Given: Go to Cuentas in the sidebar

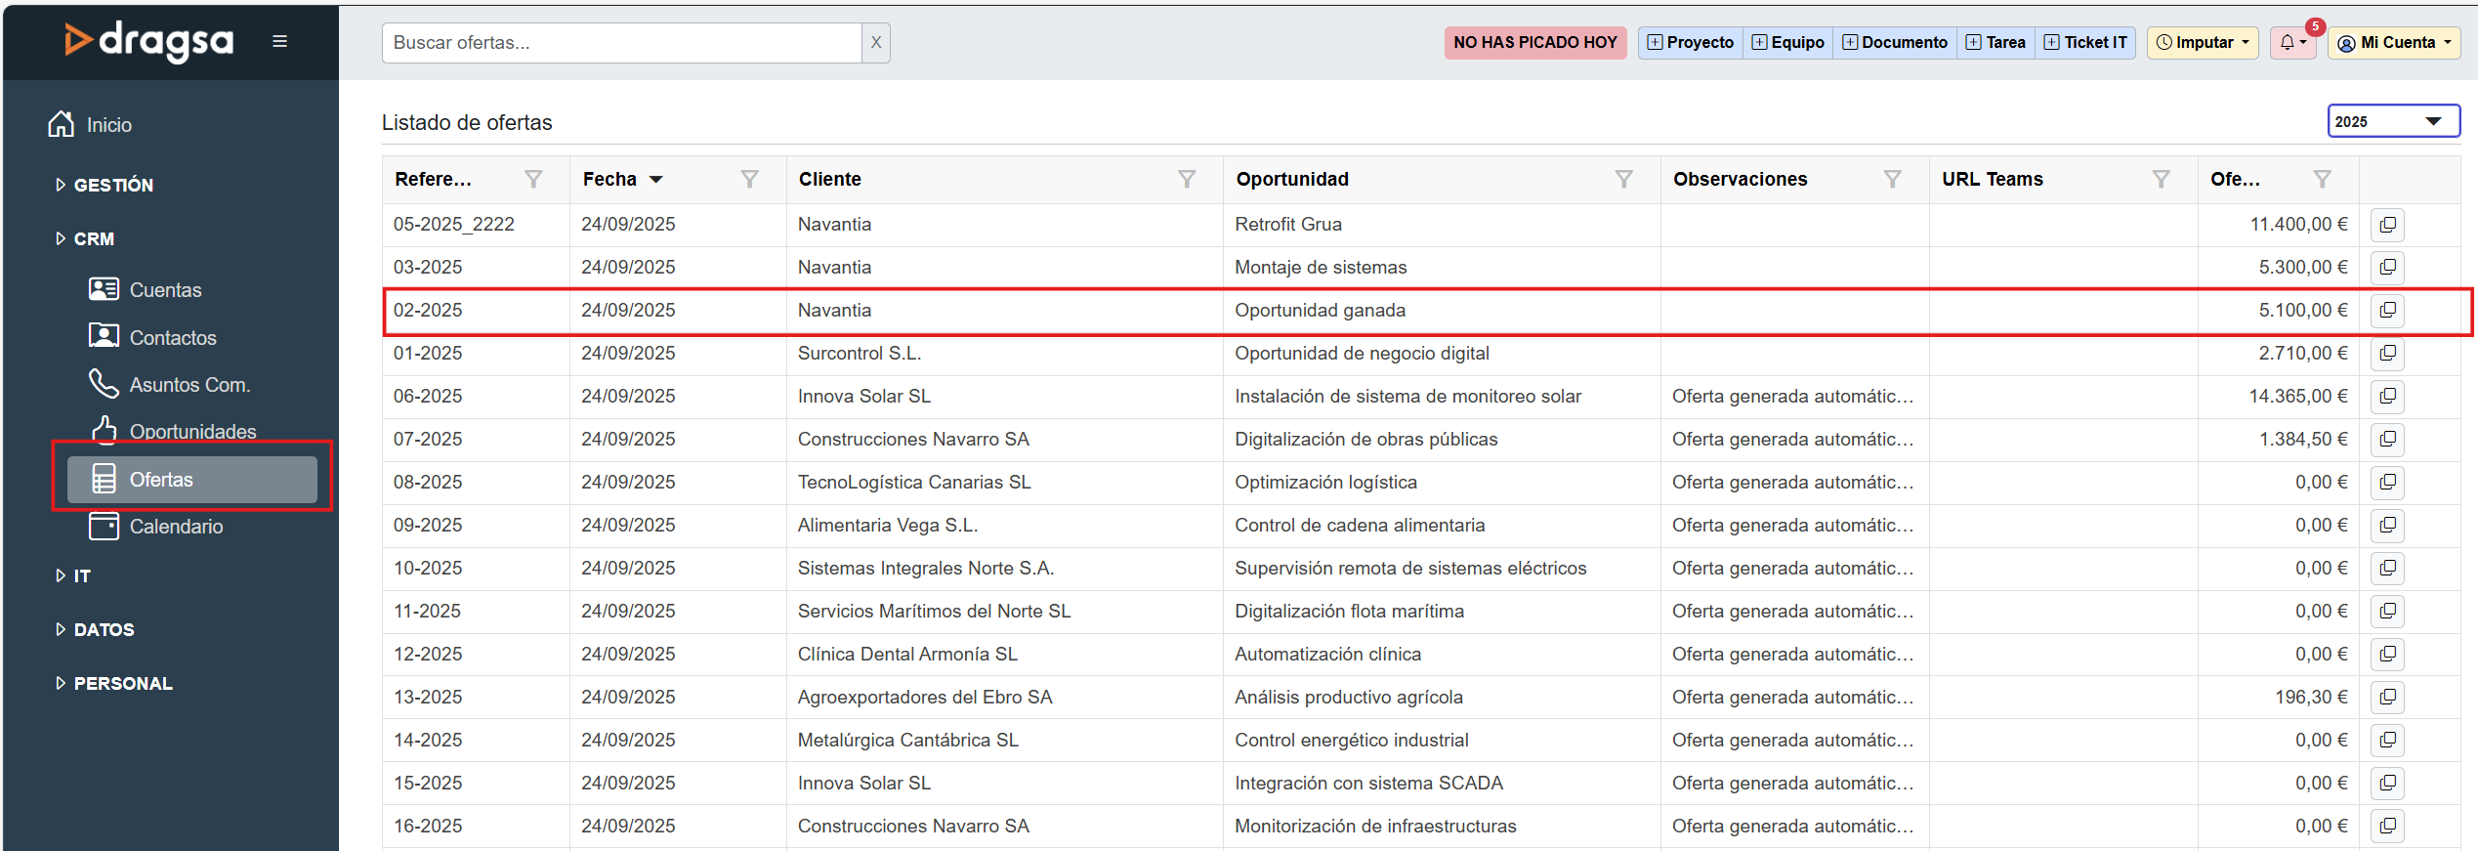Looking at the screenshot, I should click(165, 290).
